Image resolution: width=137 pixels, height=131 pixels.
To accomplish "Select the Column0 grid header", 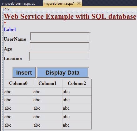I will click(x=18, y=83).
